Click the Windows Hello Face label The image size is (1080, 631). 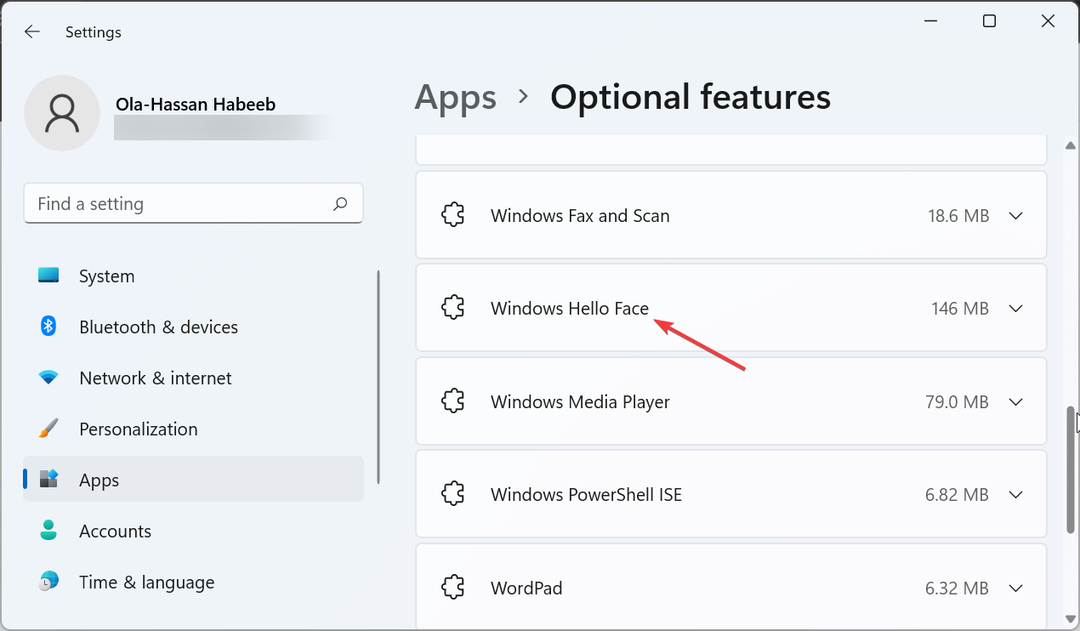(570, 309)
